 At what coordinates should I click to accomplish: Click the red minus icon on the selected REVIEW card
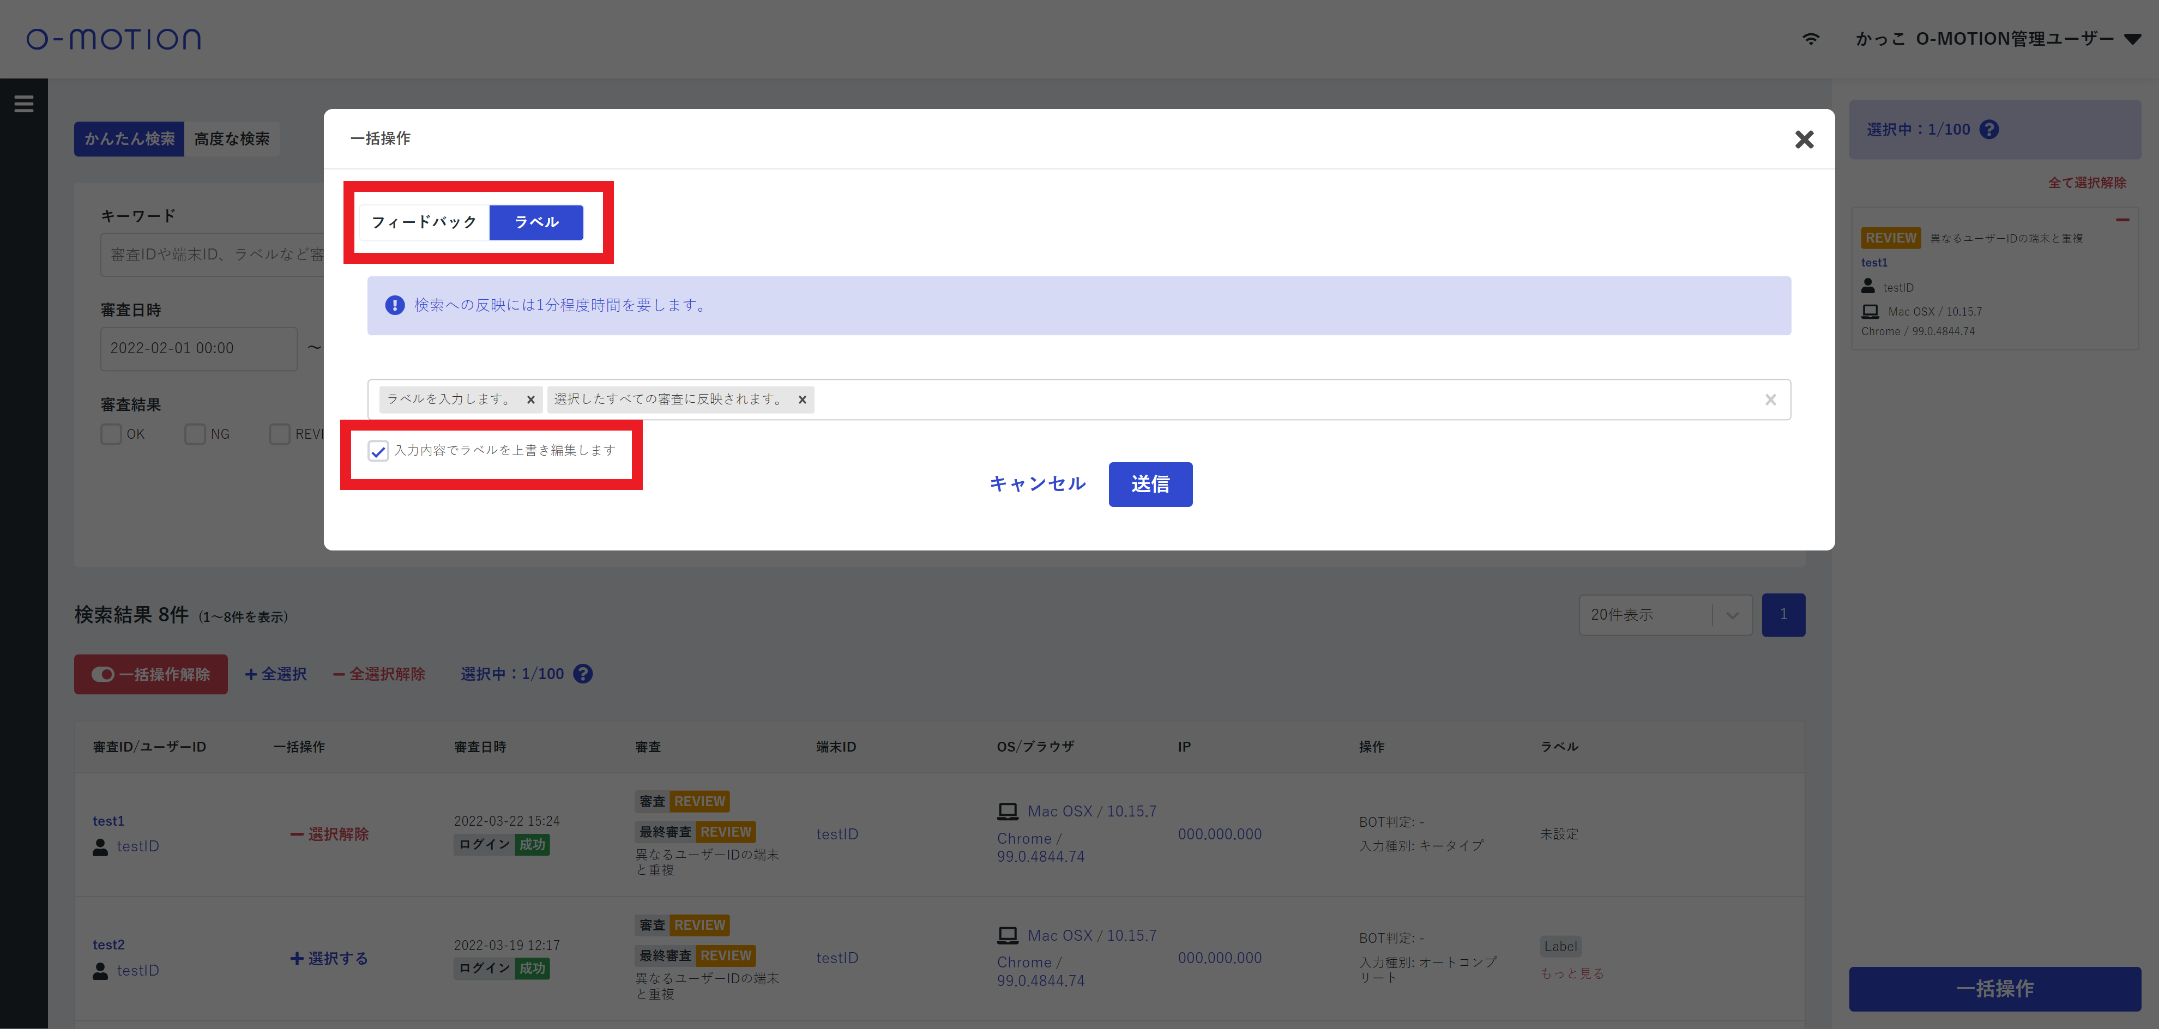tap(2122, 220)
